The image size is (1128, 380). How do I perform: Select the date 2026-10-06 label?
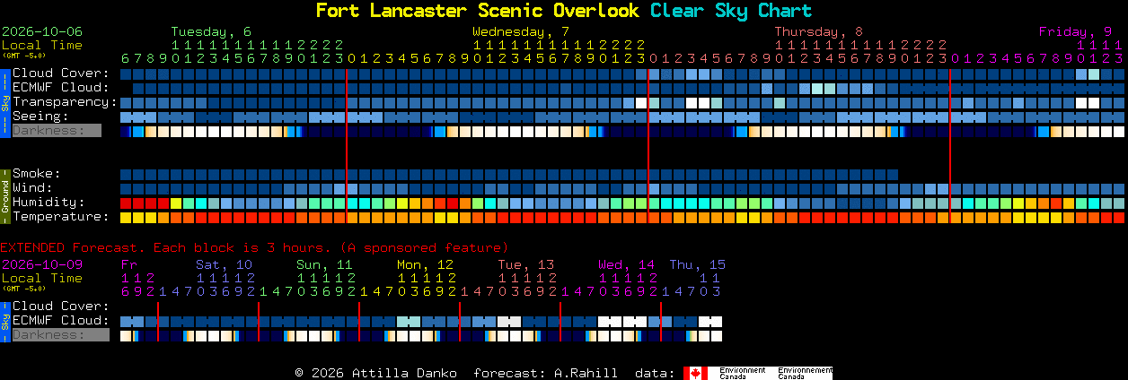(41, 31)
